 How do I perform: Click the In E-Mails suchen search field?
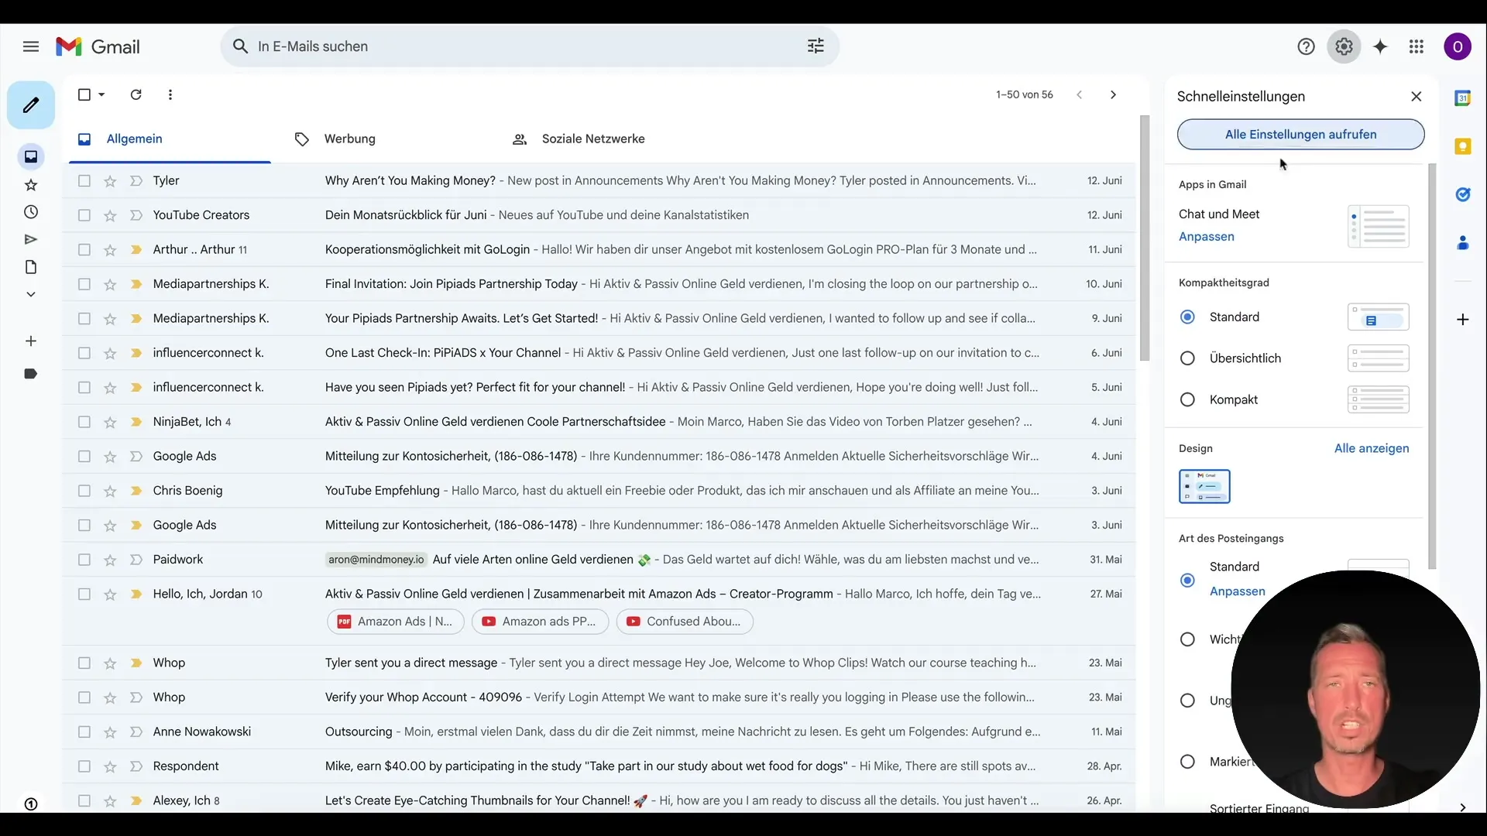(503, 46)
